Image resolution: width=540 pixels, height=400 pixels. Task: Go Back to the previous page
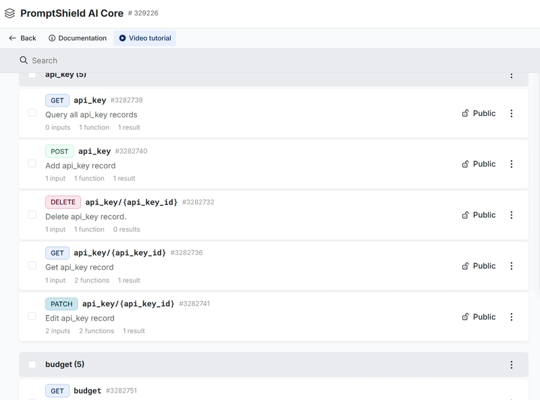pos(22,38)
